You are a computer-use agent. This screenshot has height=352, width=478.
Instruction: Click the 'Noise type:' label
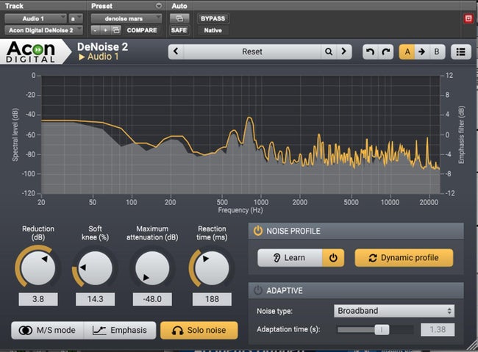click(275, 311)
